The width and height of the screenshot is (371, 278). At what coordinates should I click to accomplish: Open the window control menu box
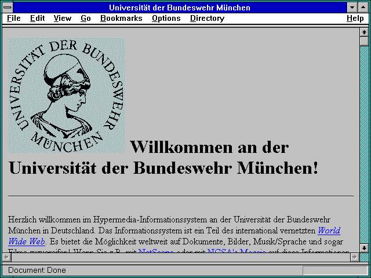8,8
